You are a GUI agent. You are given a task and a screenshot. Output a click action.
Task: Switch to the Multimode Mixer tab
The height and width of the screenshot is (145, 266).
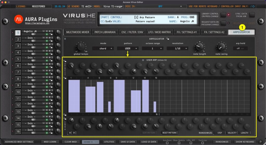(78, 32)
